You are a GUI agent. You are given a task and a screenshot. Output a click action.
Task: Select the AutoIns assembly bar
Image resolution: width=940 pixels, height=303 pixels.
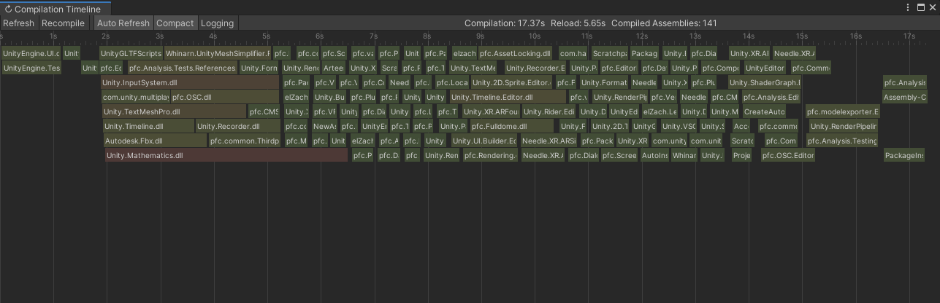click(654, 155)
